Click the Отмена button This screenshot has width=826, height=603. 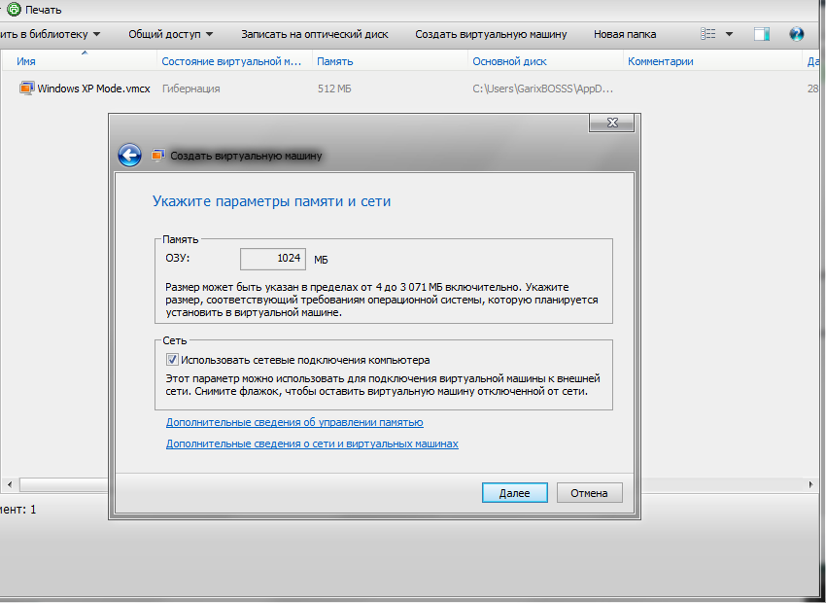pyautogui.click(x=590, y=493)
